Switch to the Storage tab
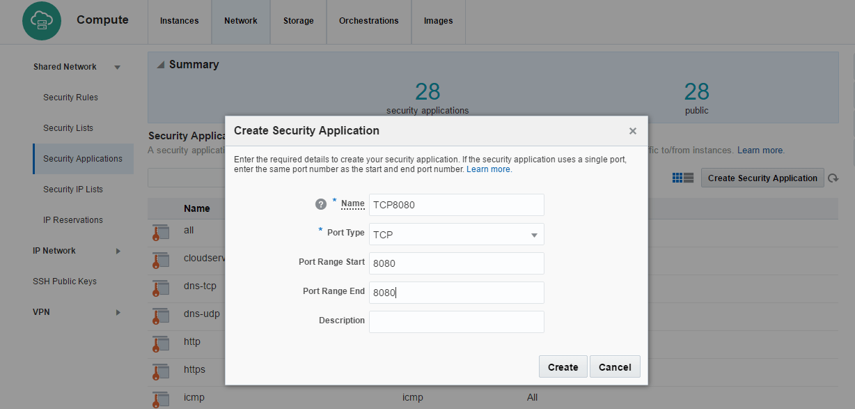Viewport: 855px width, 409px height. click(x=298, y=21)
